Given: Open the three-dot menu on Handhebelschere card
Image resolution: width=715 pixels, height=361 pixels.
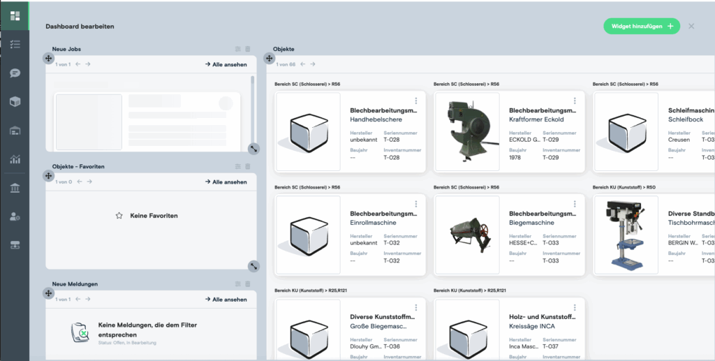Looking at the screenshot, I should click(x=416, y=101).
